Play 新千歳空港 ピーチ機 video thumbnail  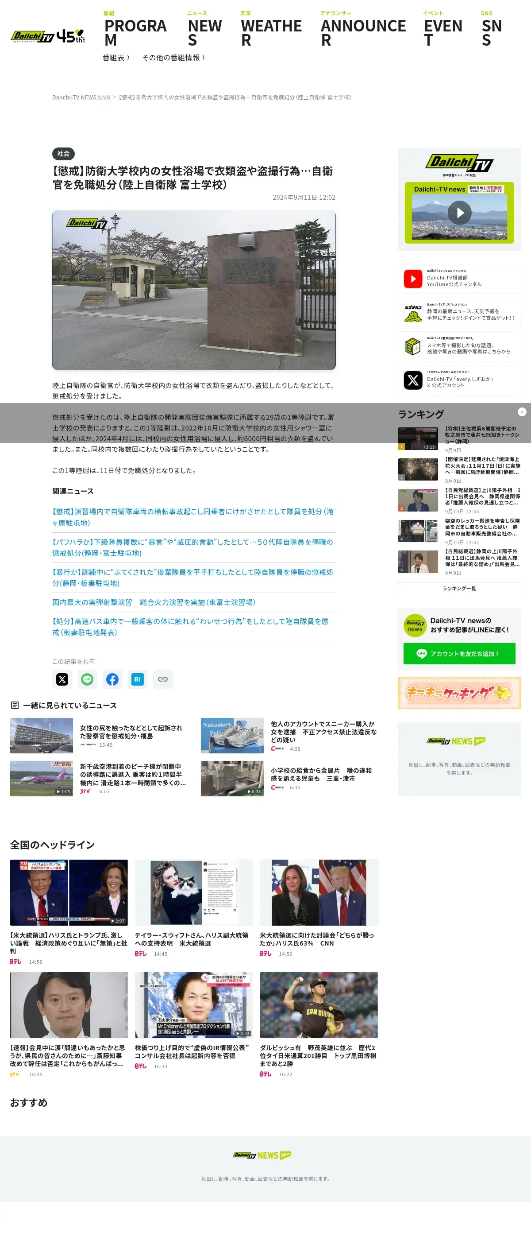(x=41, y=779)
